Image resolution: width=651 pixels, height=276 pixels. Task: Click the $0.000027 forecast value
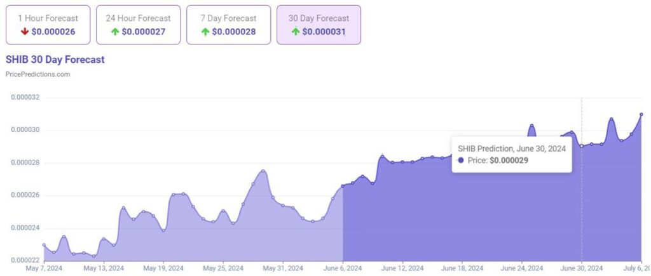coord(144,32)
